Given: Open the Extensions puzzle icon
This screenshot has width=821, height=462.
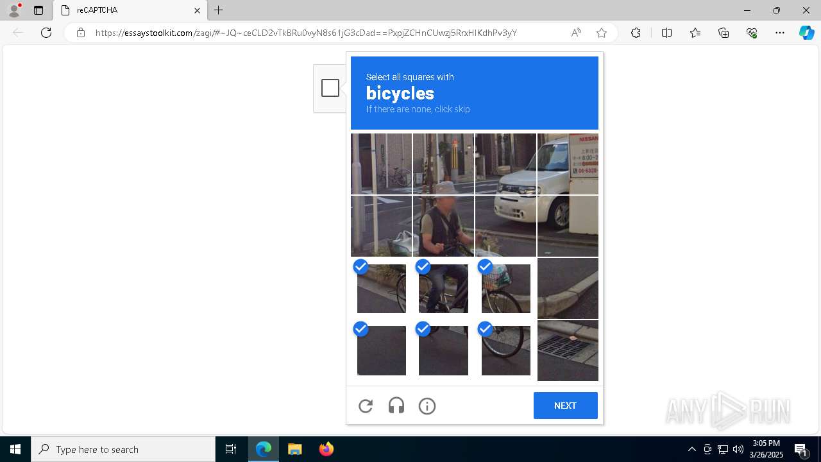Looking at the screenshot, I should 636,33.
